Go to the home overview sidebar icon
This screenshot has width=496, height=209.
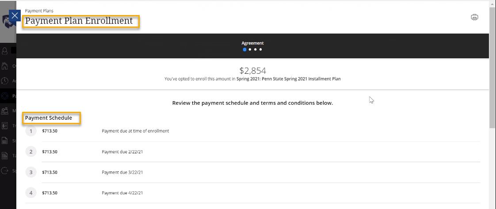[x=5, y=66]
